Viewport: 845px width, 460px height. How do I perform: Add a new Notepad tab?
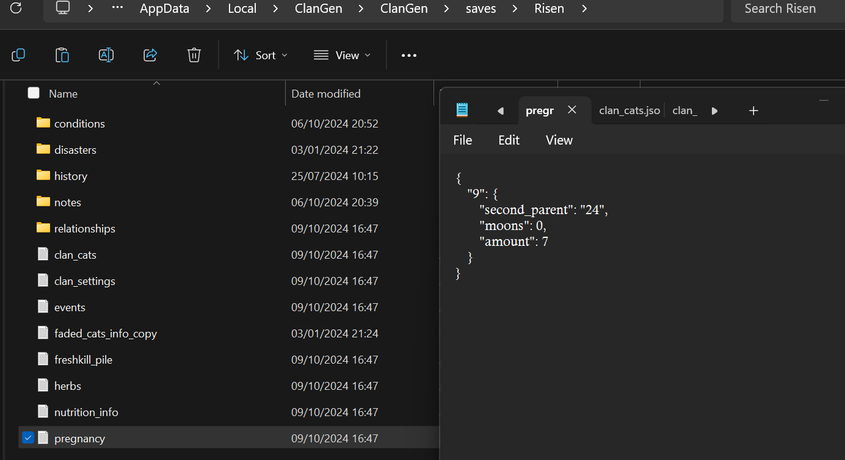coord(753,110)
